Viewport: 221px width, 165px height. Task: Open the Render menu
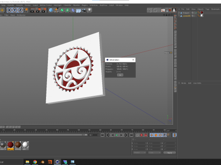[x=28, y=5]
